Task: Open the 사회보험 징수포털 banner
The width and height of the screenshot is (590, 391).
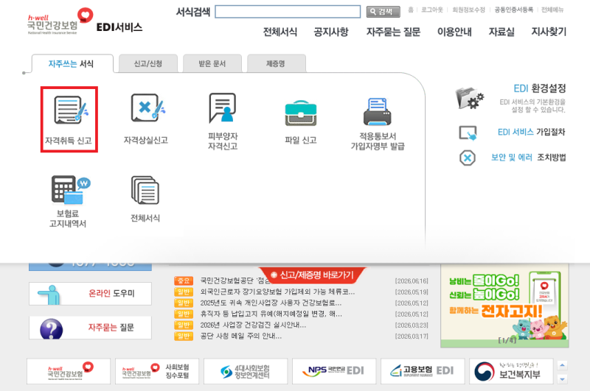Action: [x=157, y=371]
